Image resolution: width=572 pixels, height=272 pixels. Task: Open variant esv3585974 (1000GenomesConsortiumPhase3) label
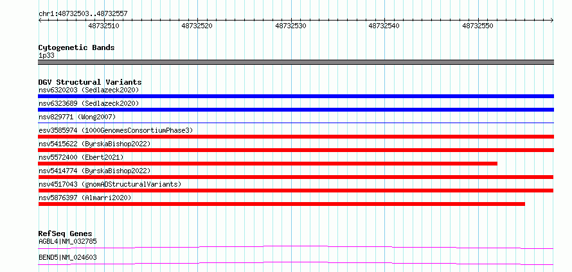click(116, 130)
